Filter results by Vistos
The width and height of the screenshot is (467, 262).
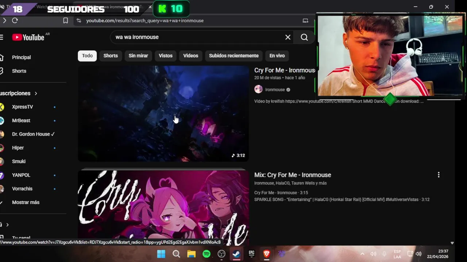(x=166, y=56)
